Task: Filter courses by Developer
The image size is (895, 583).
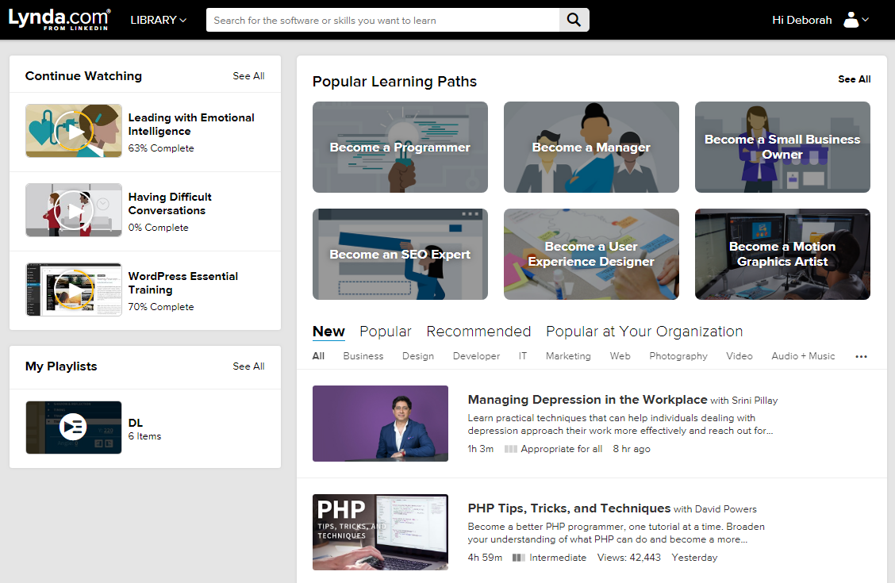Action: [x=476, y=356]
